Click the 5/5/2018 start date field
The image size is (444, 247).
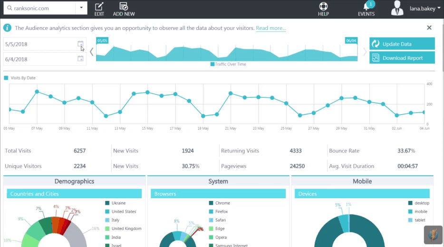point(45,44)
